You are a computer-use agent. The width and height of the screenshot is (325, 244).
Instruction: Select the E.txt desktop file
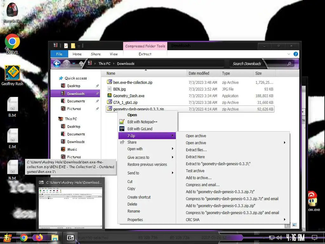point(12,139)
